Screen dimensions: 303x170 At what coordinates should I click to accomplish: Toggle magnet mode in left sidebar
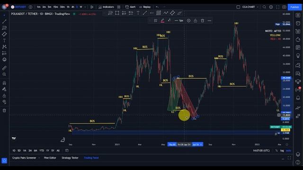coord(4,83)
